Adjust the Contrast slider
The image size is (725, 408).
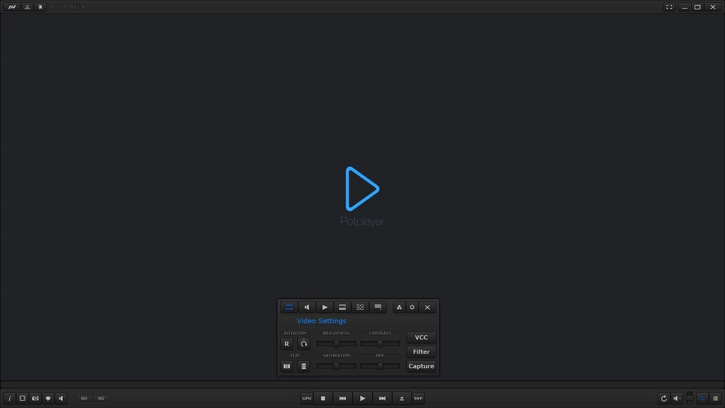[x=380, y=344]
